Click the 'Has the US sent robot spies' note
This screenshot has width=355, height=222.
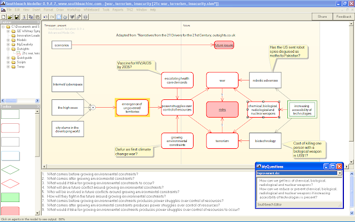[288, 52]
